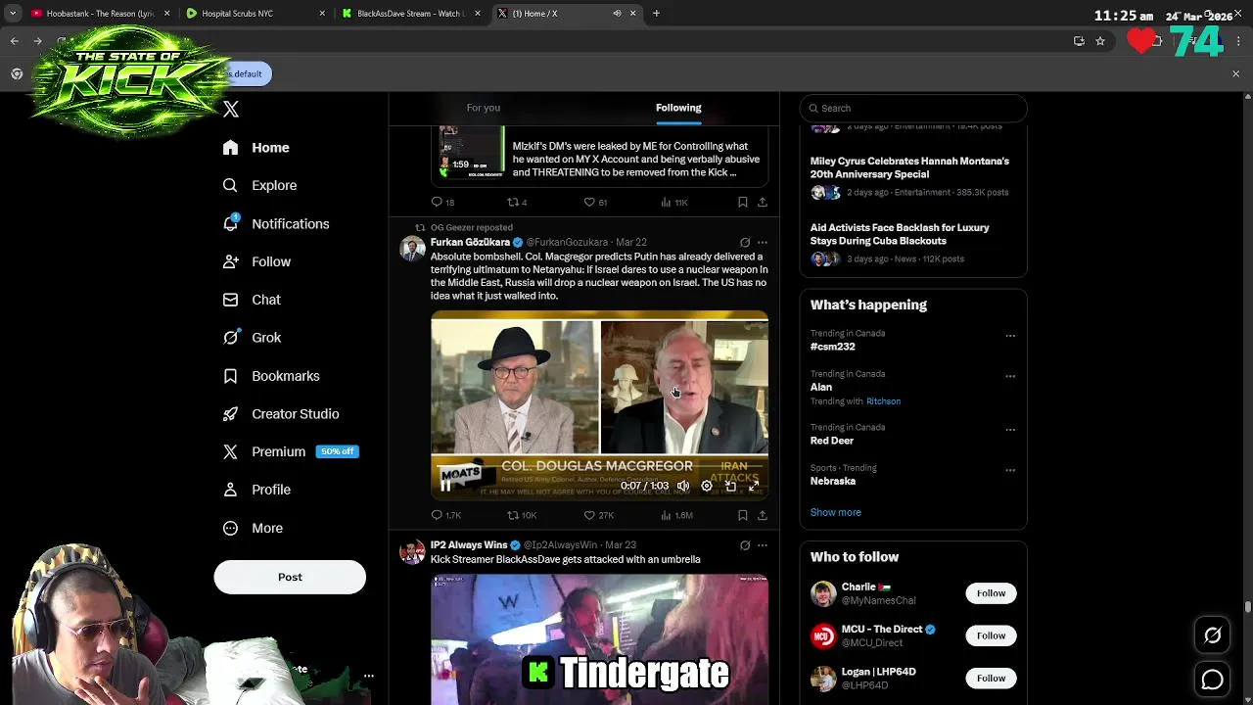
Task: Open the Explore page in sidebar
Action: point(259,185)
